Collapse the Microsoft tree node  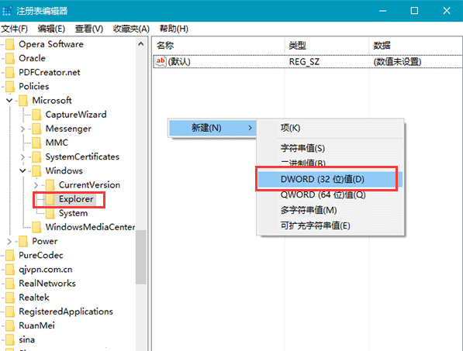[9, 100]
